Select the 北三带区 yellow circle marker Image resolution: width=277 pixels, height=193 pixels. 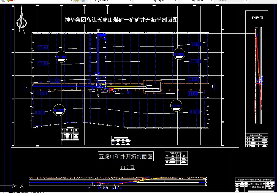click(179, 54)
